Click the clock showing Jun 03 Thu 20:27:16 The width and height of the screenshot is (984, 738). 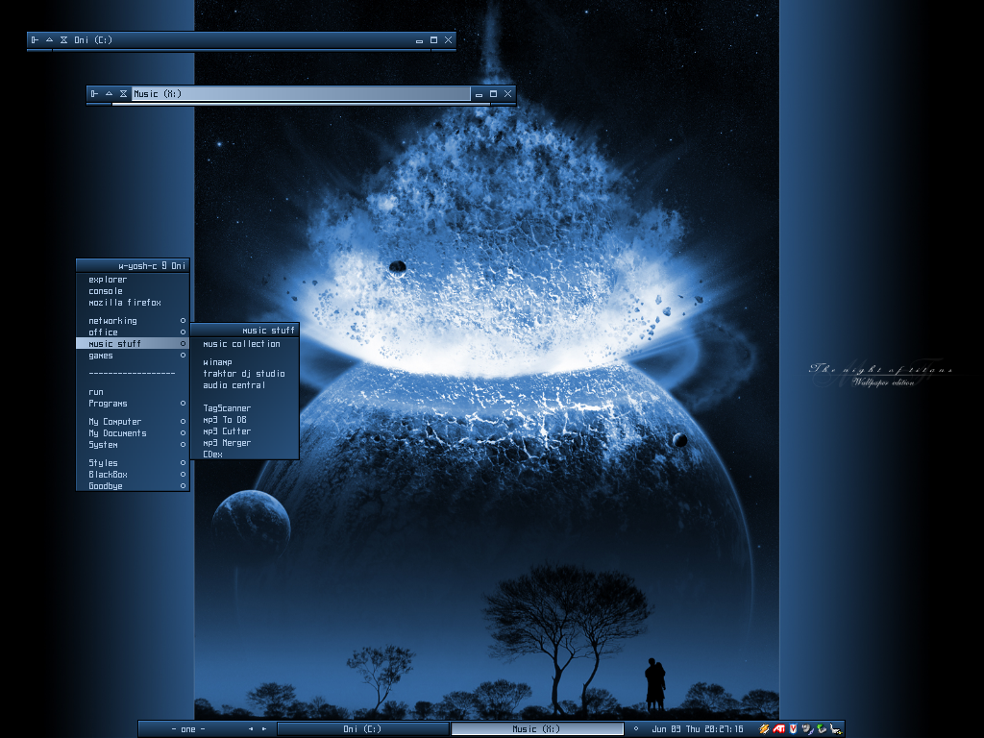pos(698,729)
